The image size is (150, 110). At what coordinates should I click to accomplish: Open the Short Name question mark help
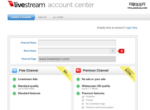pyautogui.click(x=113, y=51)
